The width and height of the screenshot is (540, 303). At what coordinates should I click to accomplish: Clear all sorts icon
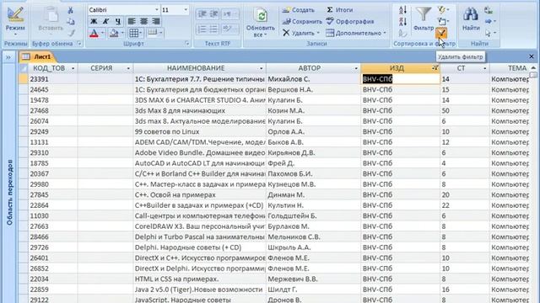click(x=402, y=33)
